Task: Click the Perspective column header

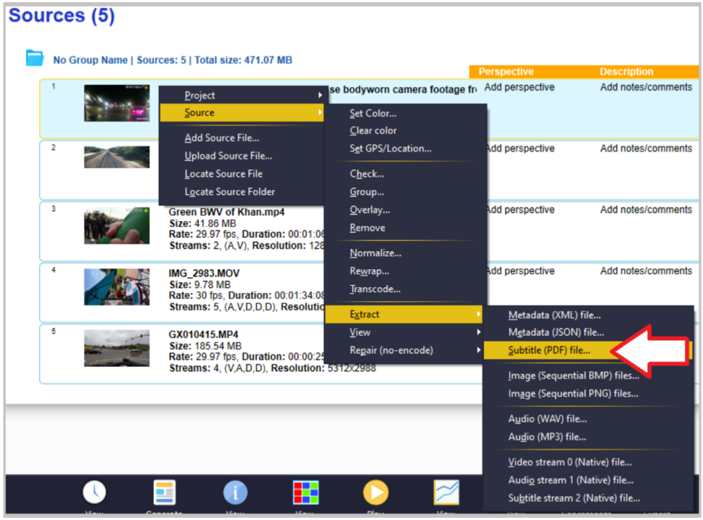Action: (x=506, y=71)
